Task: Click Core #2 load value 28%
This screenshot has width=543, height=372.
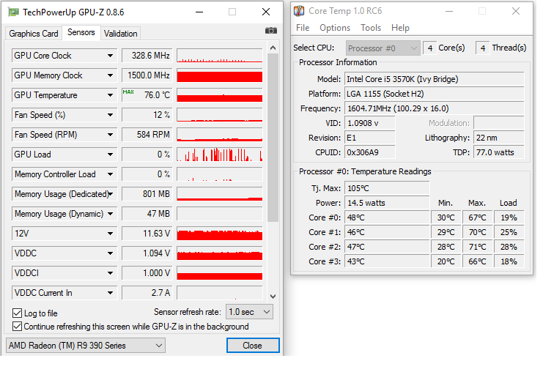Action: [x=509, y=247]
